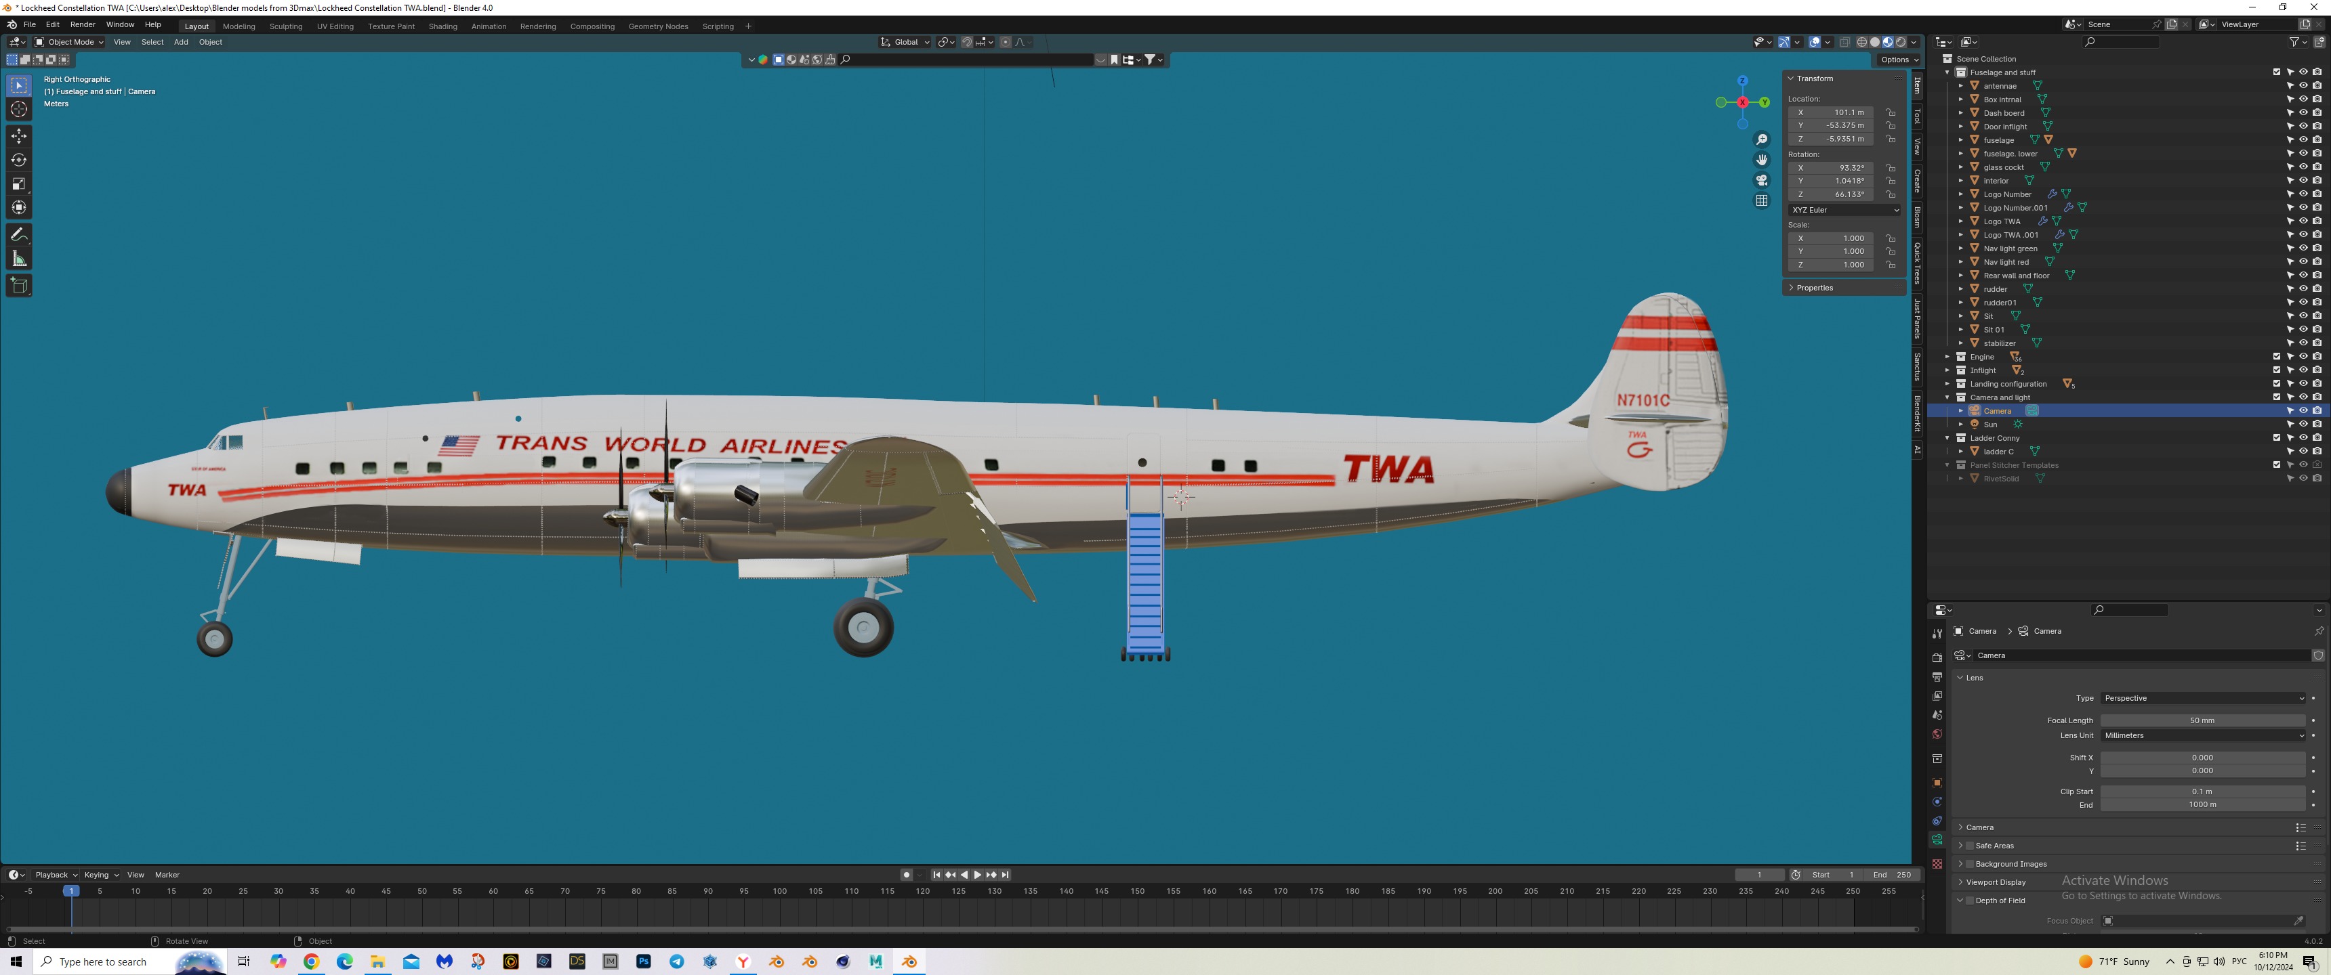The image size is (2331, 975).
Task: Open the Render menu
Action: 83,24
